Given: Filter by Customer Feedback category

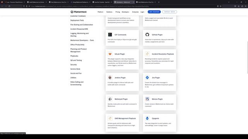Looking at the screenshot, I should [78, 16].
